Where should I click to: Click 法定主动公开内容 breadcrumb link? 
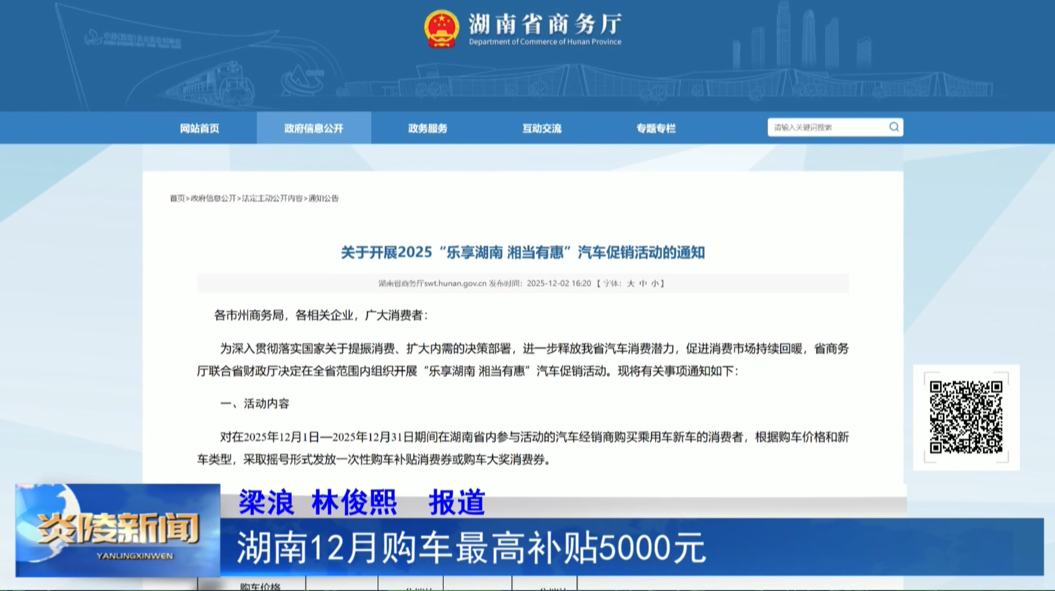[x=271, y=199]
